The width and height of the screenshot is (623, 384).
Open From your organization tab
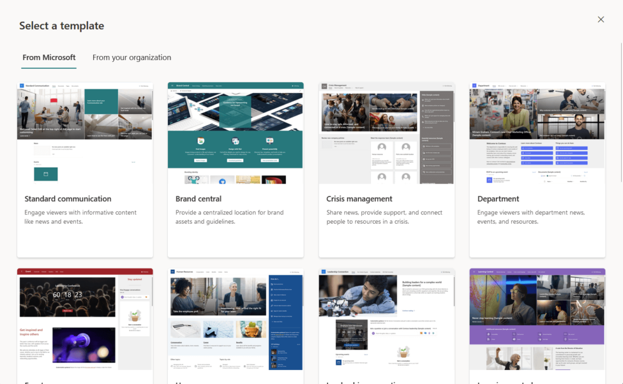(131, 58)
